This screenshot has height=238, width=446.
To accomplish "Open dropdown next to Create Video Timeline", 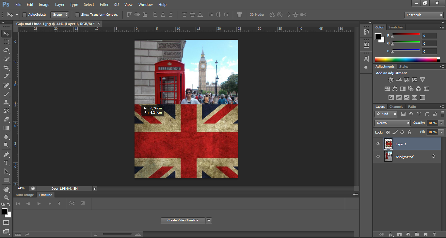I will tap(209, 220).
